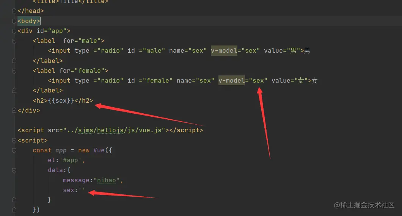Click the const keyword
This screenshot has height=216, width=402.
pos(42,150)
